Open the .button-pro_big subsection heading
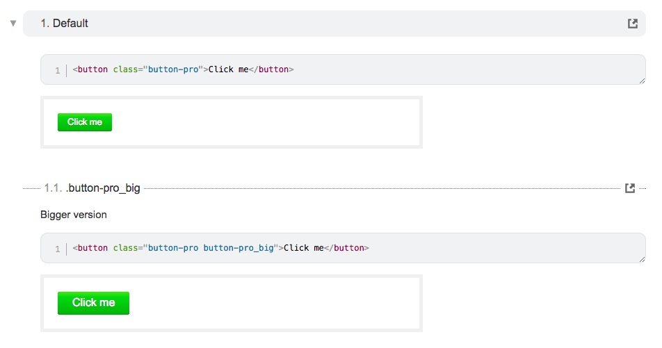The image size is (662, 348). (x=103, y=188)
